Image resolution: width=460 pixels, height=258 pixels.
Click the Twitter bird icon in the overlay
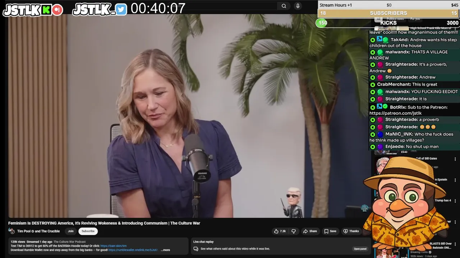click(x=121, y=10)
